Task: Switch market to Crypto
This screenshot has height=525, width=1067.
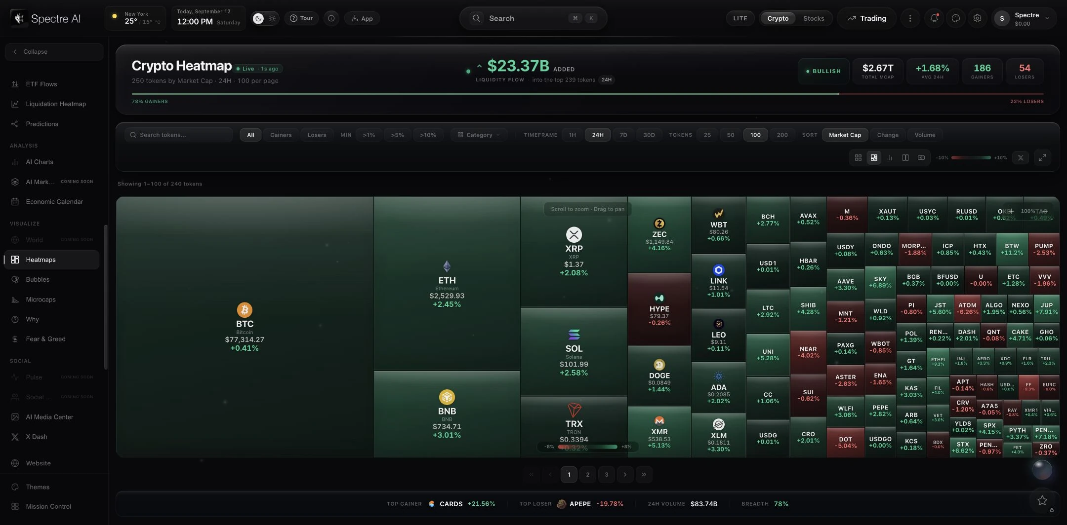Action: [778, 18]
